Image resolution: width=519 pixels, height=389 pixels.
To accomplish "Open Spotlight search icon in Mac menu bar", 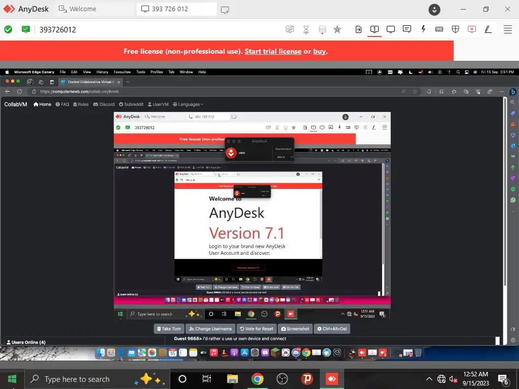I will click(458, 72).
